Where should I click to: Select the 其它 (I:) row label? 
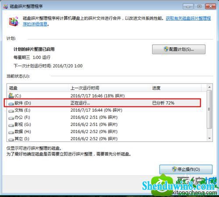click(22, 139)
